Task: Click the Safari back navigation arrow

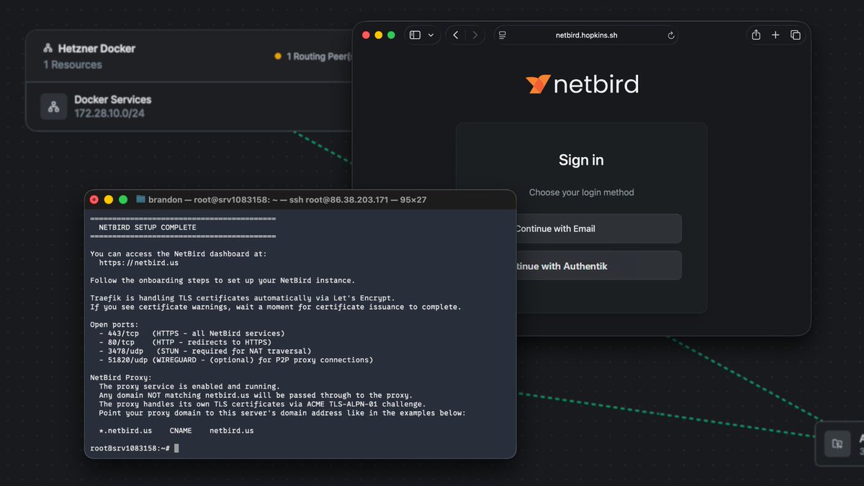Action: click(455, 34)
